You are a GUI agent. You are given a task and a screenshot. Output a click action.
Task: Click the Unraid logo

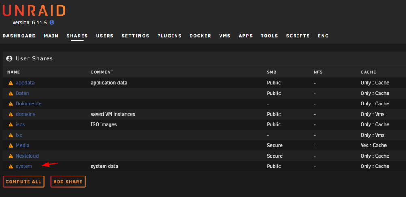click(x=34, y=11)
